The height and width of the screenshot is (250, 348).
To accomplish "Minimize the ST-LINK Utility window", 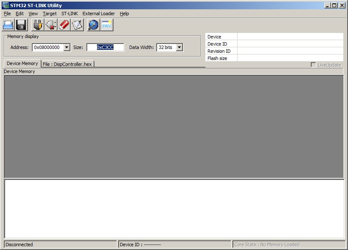I will click(x=327, y=5).
